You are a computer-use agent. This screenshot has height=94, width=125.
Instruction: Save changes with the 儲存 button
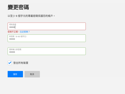pyautogui.click(x=15, y=74)
